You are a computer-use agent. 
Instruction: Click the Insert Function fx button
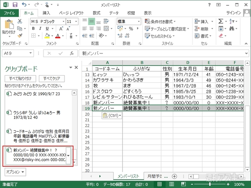click(72, 53)
